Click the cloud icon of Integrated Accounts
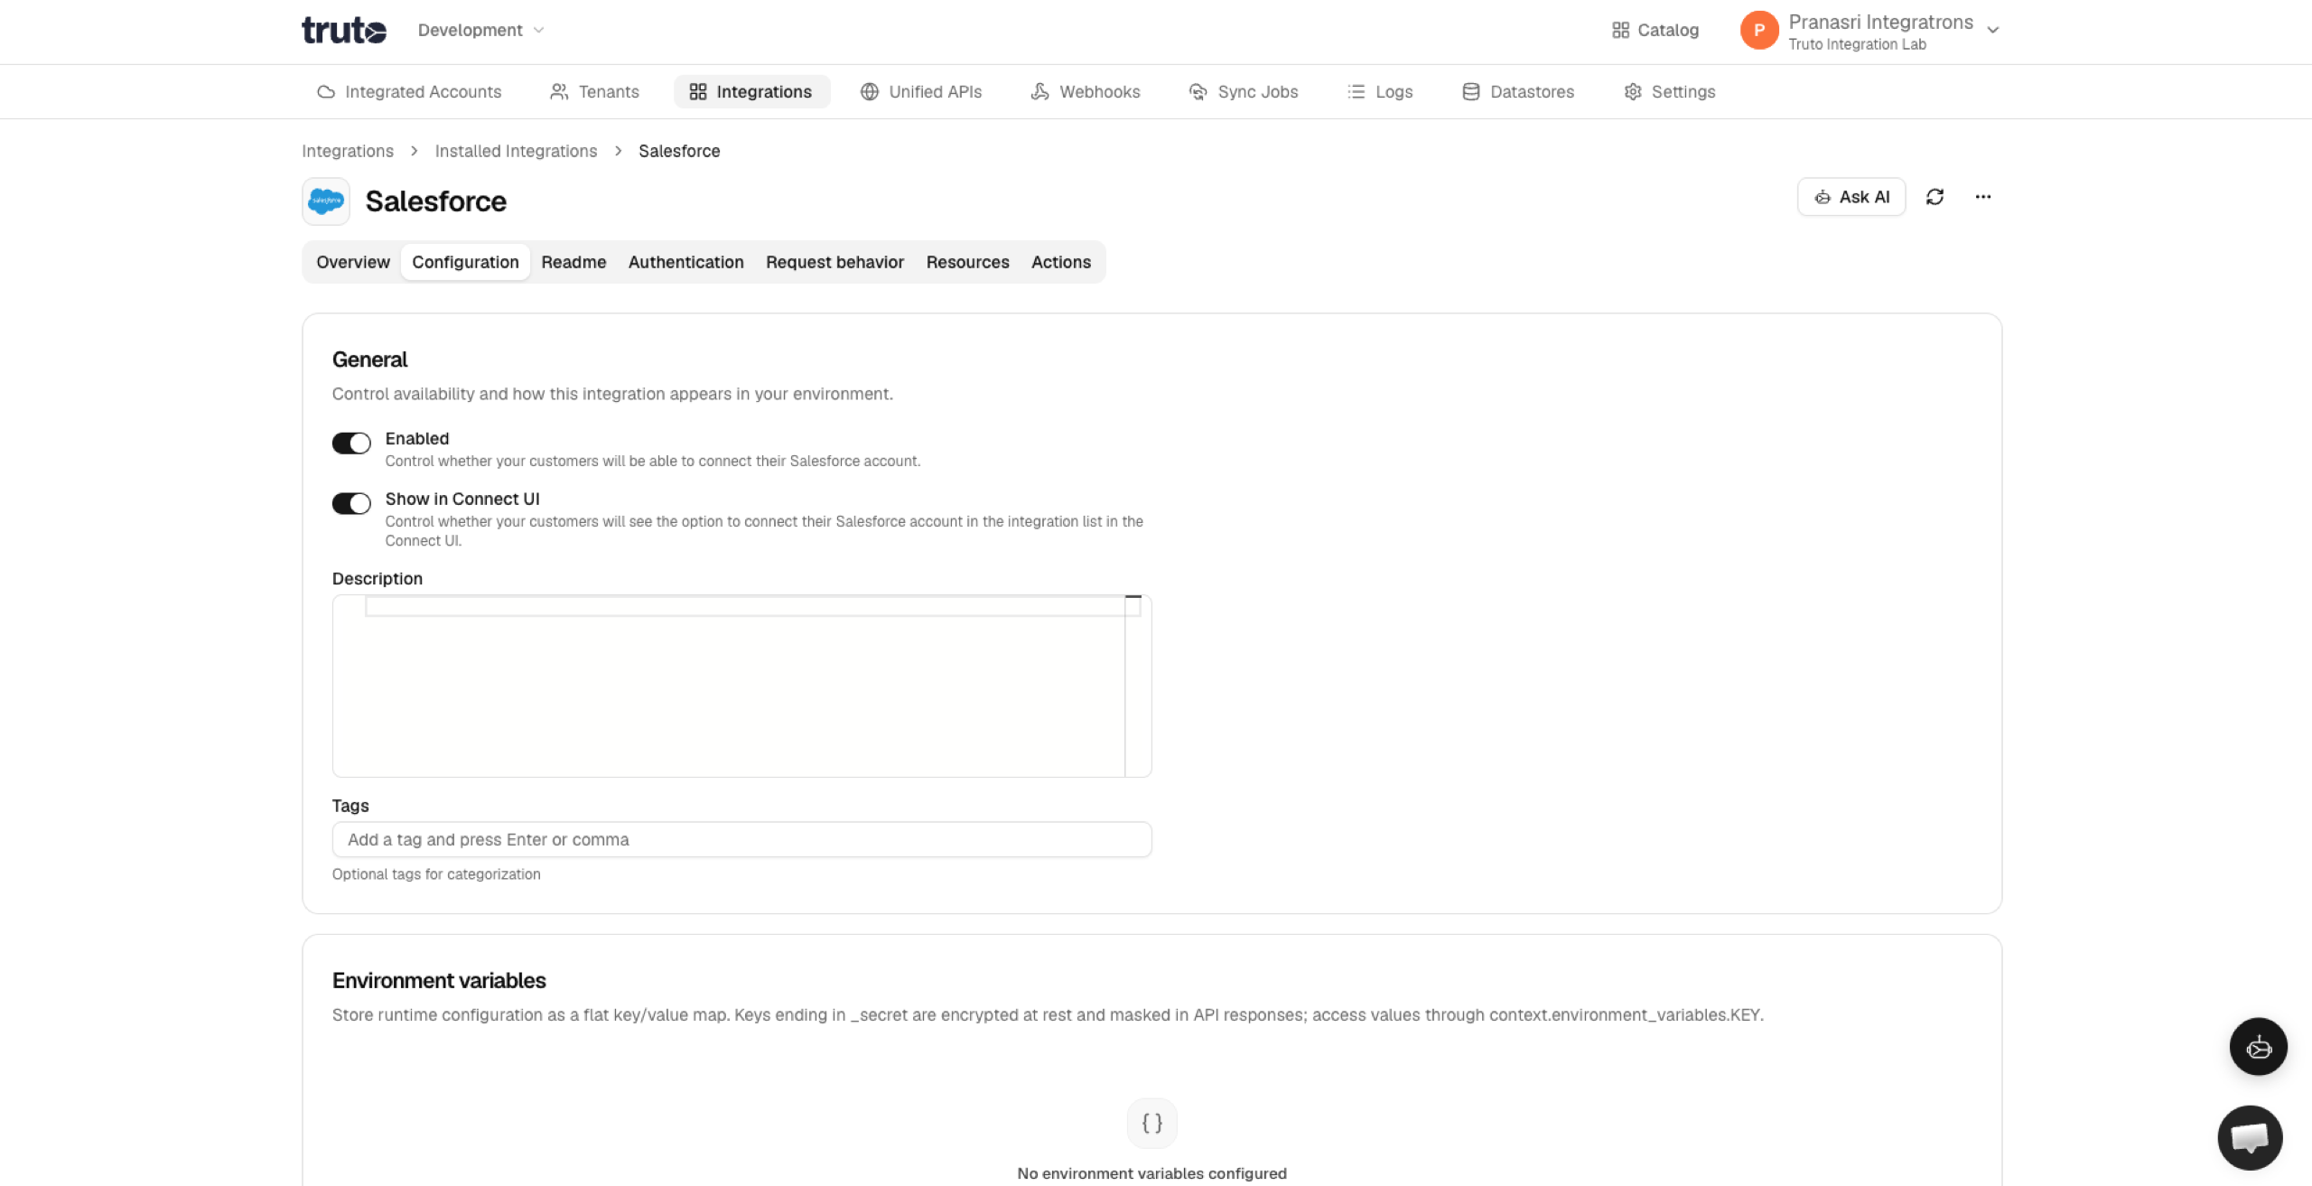 326,91
